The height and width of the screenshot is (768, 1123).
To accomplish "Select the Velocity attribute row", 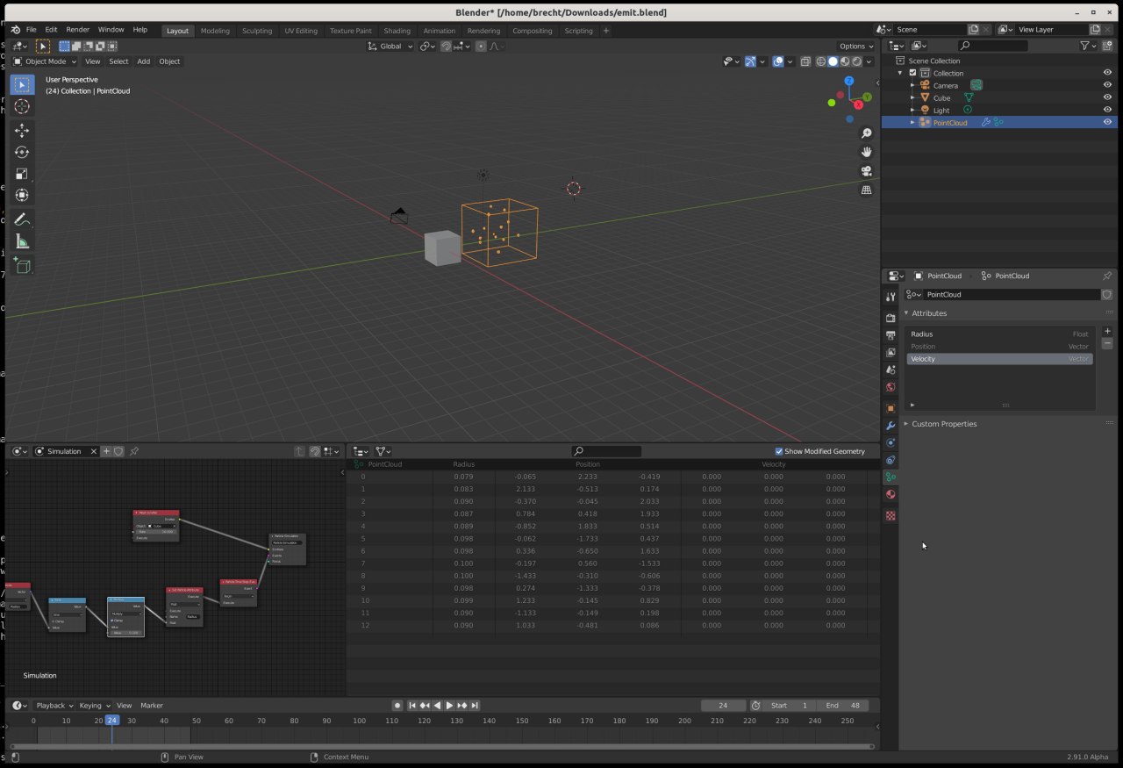I will click(999, 359).
